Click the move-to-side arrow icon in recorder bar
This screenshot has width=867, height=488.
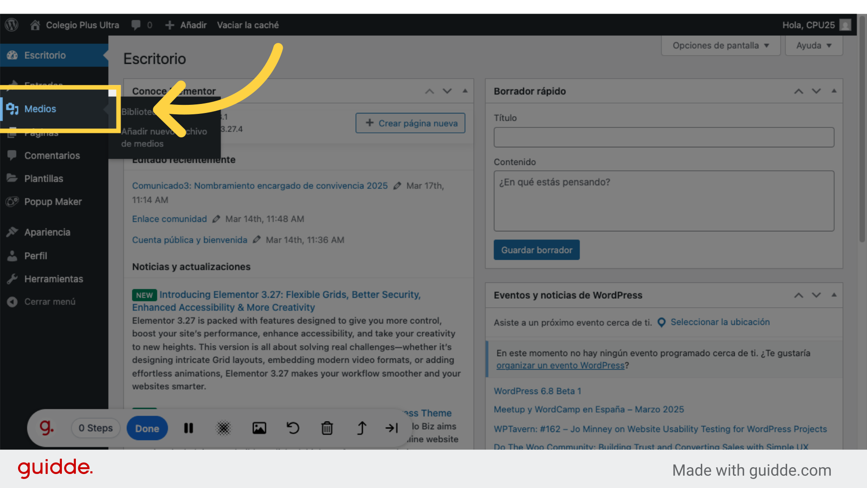[x=392, y=428]
